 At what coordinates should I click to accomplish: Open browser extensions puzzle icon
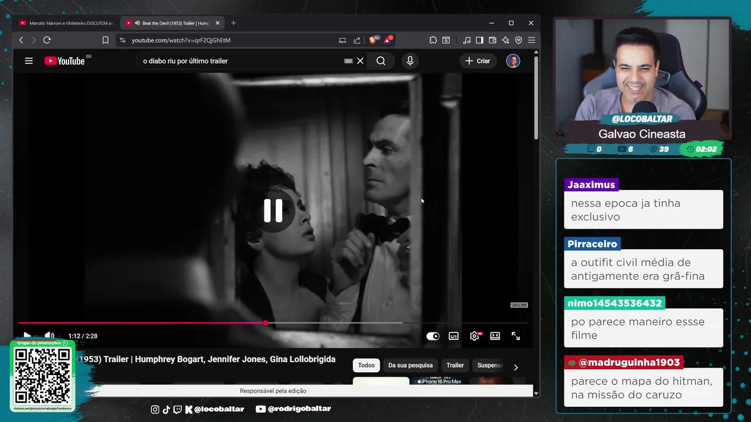pyautogui.click(x=433, y=40)
